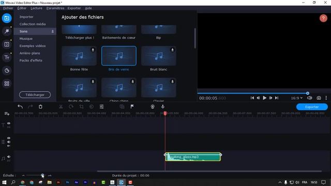This screenshot has width=331, height=186.
Task: Open the stickers clock-shaped tab
Action: [x=7, y=70]
